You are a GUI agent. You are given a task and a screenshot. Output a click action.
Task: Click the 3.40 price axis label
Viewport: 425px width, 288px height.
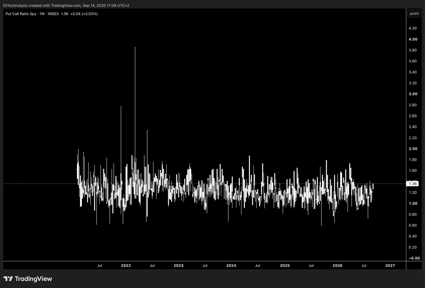pyautogui.click(x=413, y=72)
